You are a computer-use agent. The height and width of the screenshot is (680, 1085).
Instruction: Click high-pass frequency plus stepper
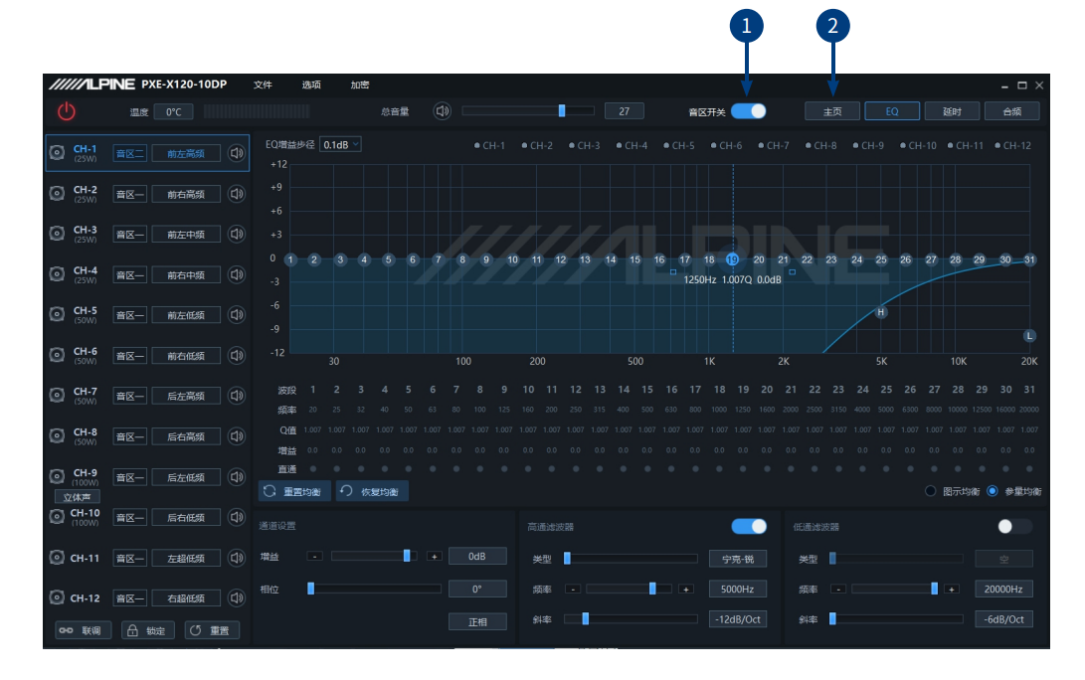686,589
